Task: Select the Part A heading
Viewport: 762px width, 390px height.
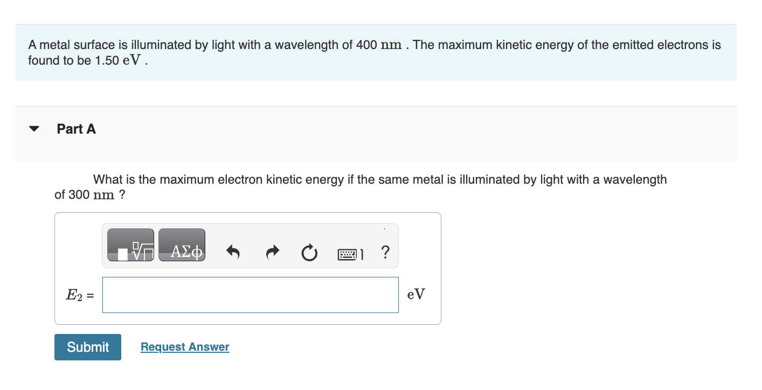Action: (76, 129)
